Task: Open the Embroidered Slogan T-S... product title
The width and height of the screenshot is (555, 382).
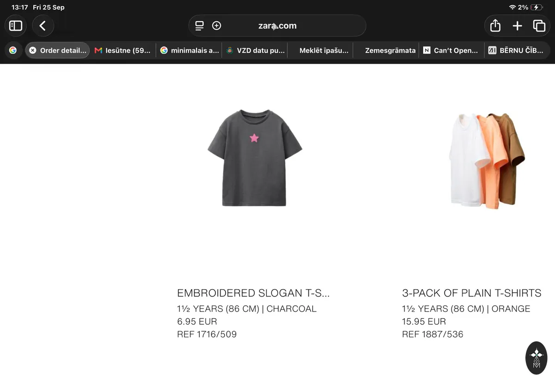Action: click(x=253, y=293)
